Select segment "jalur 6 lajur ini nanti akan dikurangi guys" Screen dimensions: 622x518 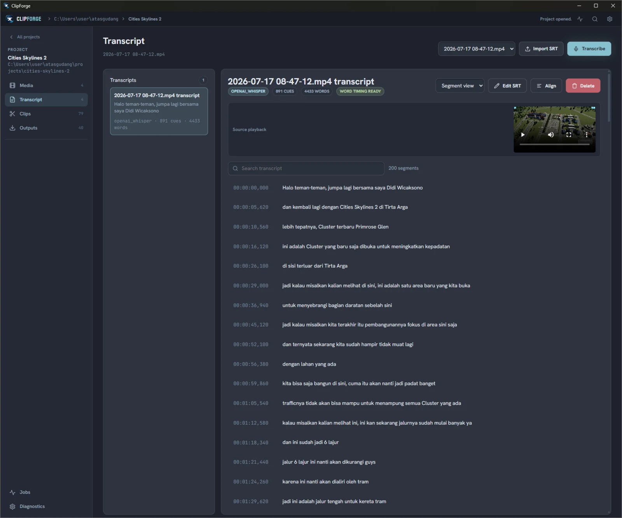click(x=329, y=462)
